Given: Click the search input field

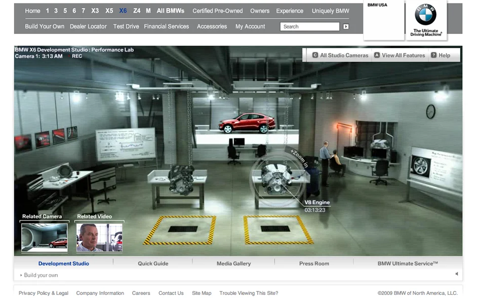Looking at the screenshot, I should pyautogui.click(x=310, y=26).
